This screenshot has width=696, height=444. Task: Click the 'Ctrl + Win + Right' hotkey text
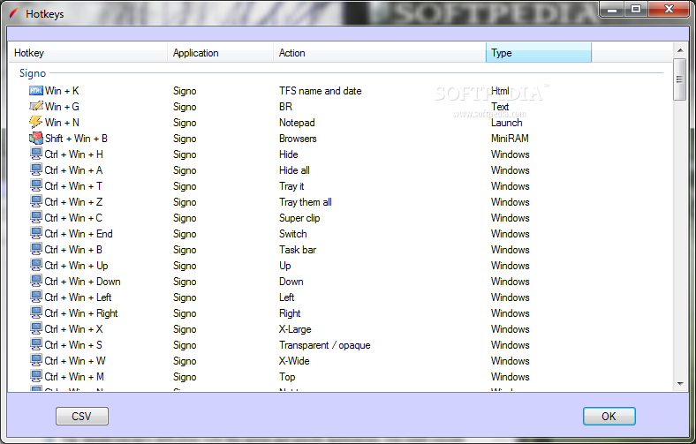[x=80, y=313]
